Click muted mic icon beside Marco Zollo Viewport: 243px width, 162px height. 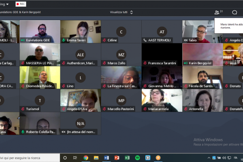(x=104, y=63)
